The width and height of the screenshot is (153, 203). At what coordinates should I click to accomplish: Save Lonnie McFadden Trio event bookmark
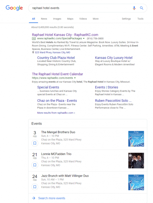pyautogui.click(x=35, y=165)
